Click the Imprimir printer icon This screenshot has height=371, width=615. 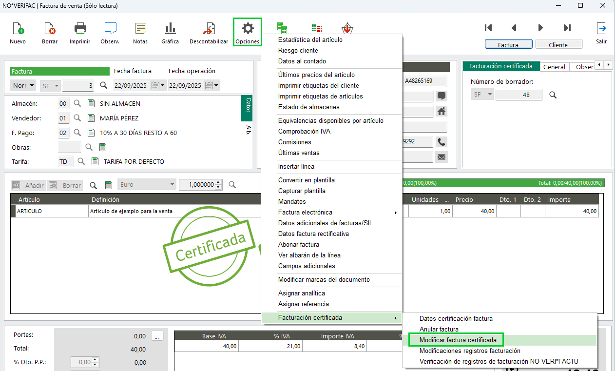pos(80,28)
